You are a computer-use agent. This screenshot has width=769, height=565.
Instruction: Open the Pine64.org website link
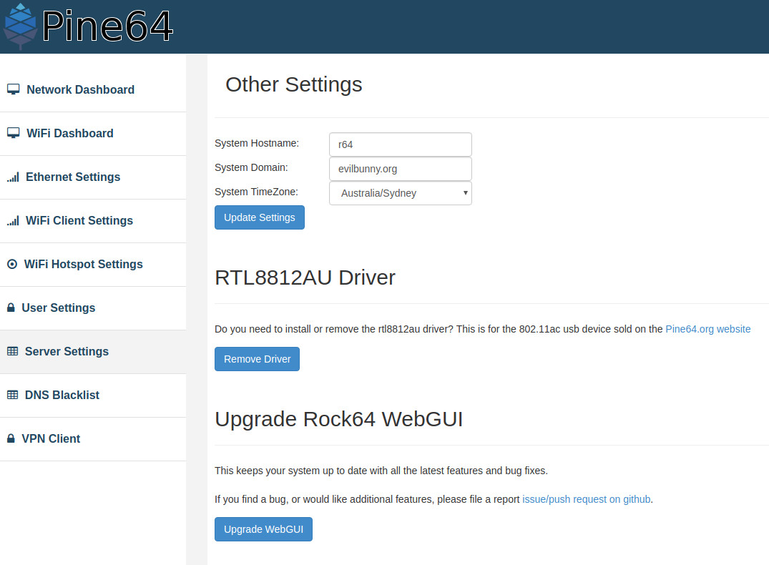pyautogui.click(x=707, y=329)
